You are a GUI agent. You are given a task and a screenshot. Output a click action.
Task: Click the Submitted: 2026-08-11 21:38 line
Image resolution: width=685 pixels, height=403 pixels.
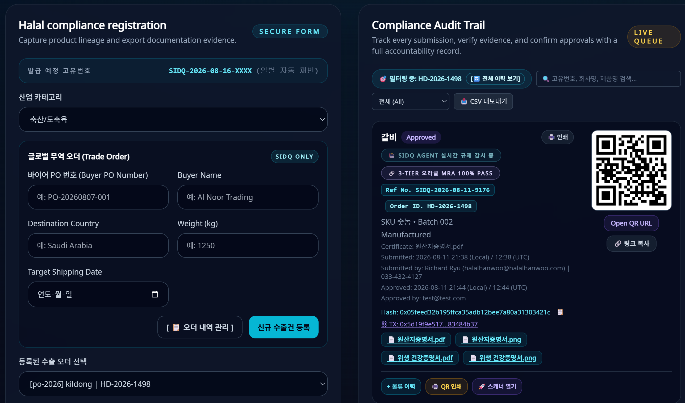click(455, 257)
